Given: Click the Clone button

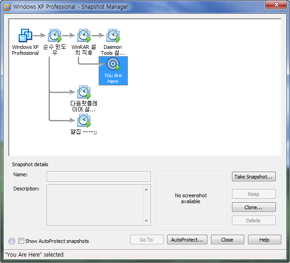Looking at the screenshot, I should point(254,207).
